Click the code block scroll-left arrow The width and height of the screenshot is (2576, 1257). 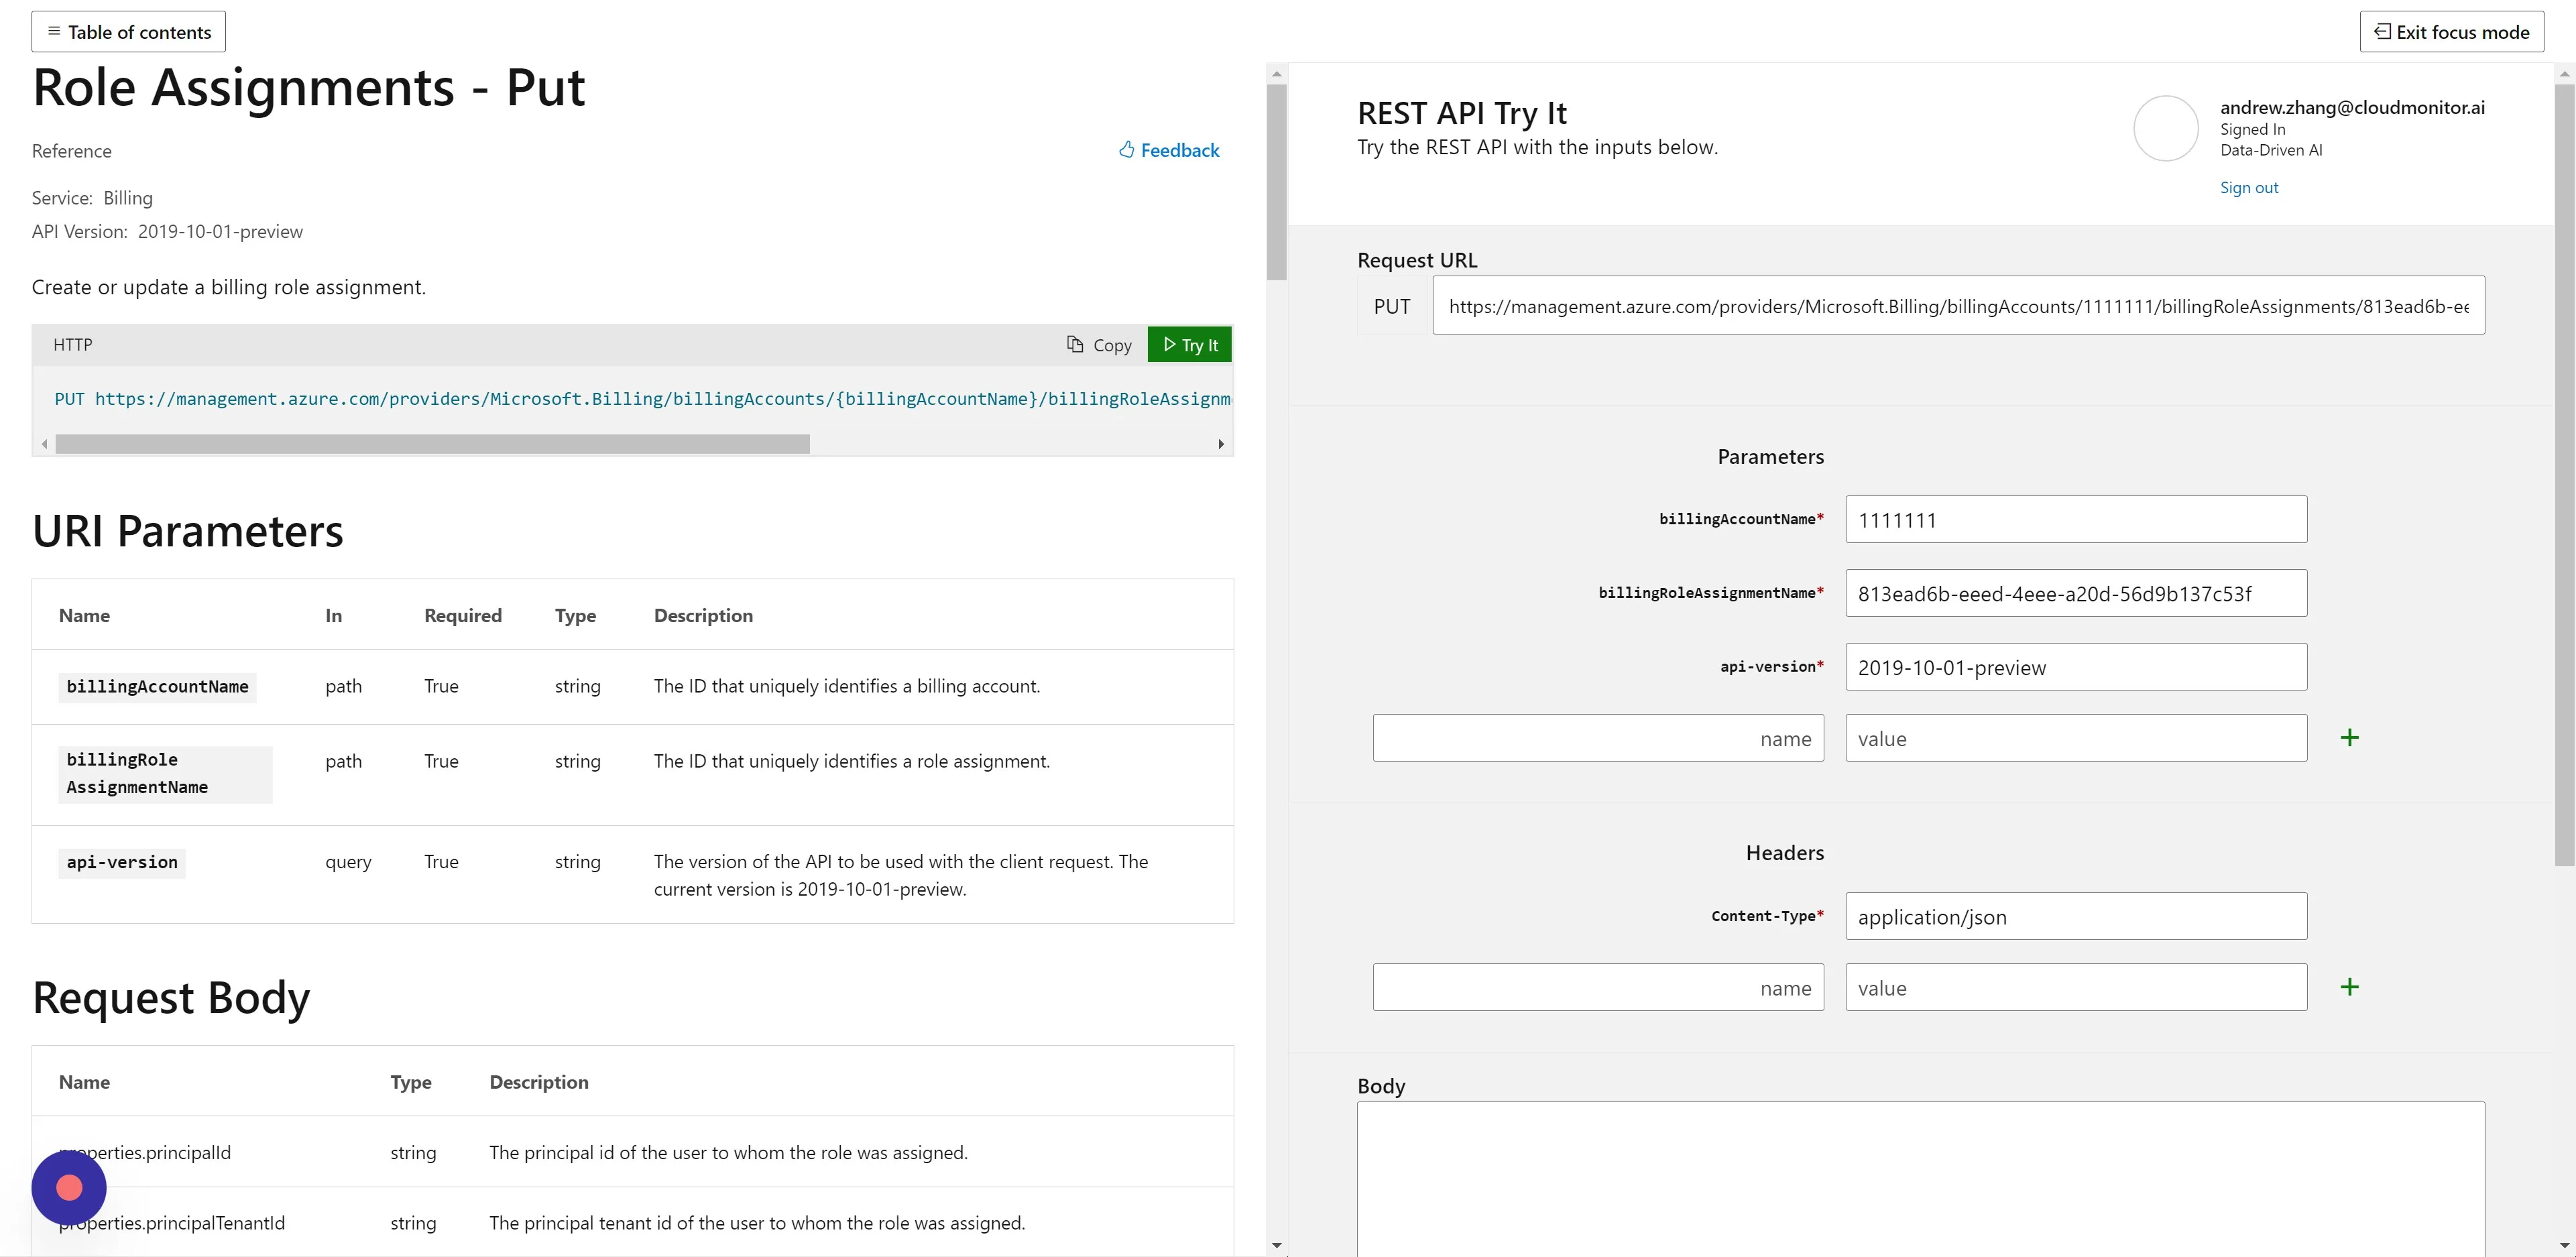(44, 444)
